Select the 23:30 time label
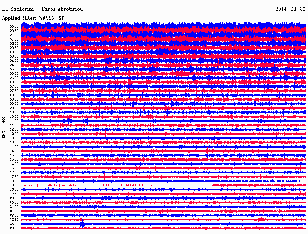The height and width of the screenshot is (234, 308). [14, 228]
